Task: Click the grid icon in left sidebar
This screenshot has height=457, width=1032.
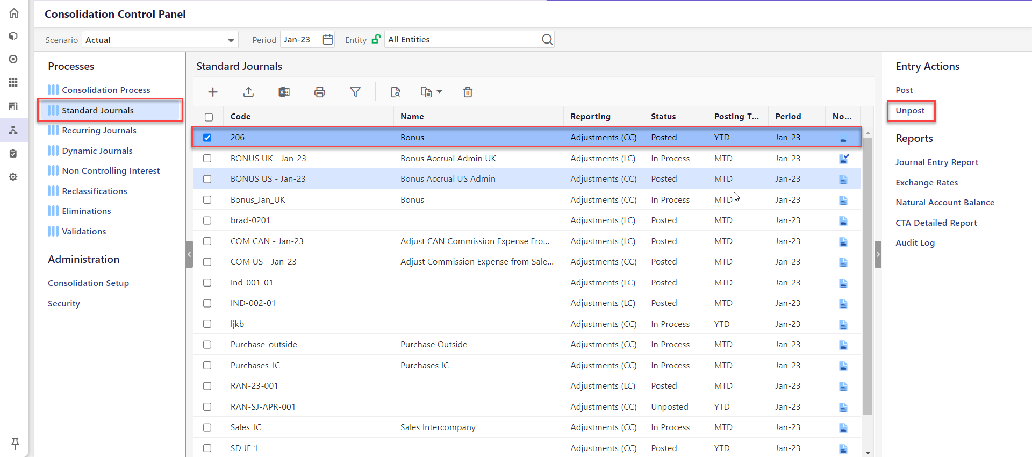Action: click(14, 83)
